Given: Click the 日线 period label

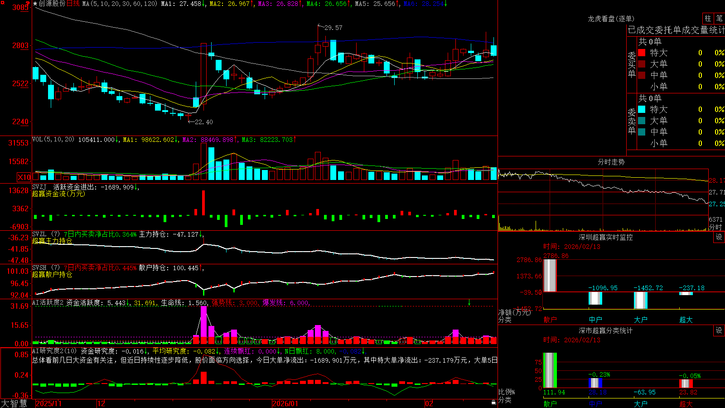Looking at the screenshot, I should pyautogui.click(x=73, y=4).
